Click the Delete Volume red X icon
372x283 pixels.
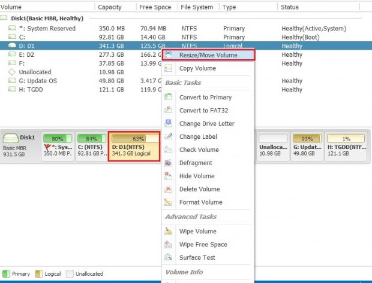pyautogui.click(x=169, y=189)
